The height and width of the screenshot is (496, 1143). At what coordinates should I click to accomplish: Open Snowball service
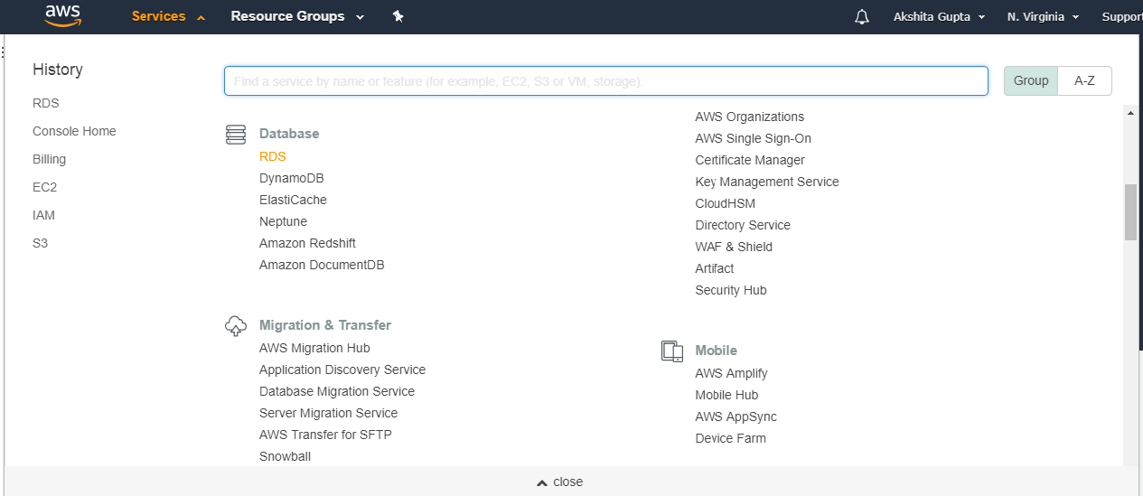(285, 456)
